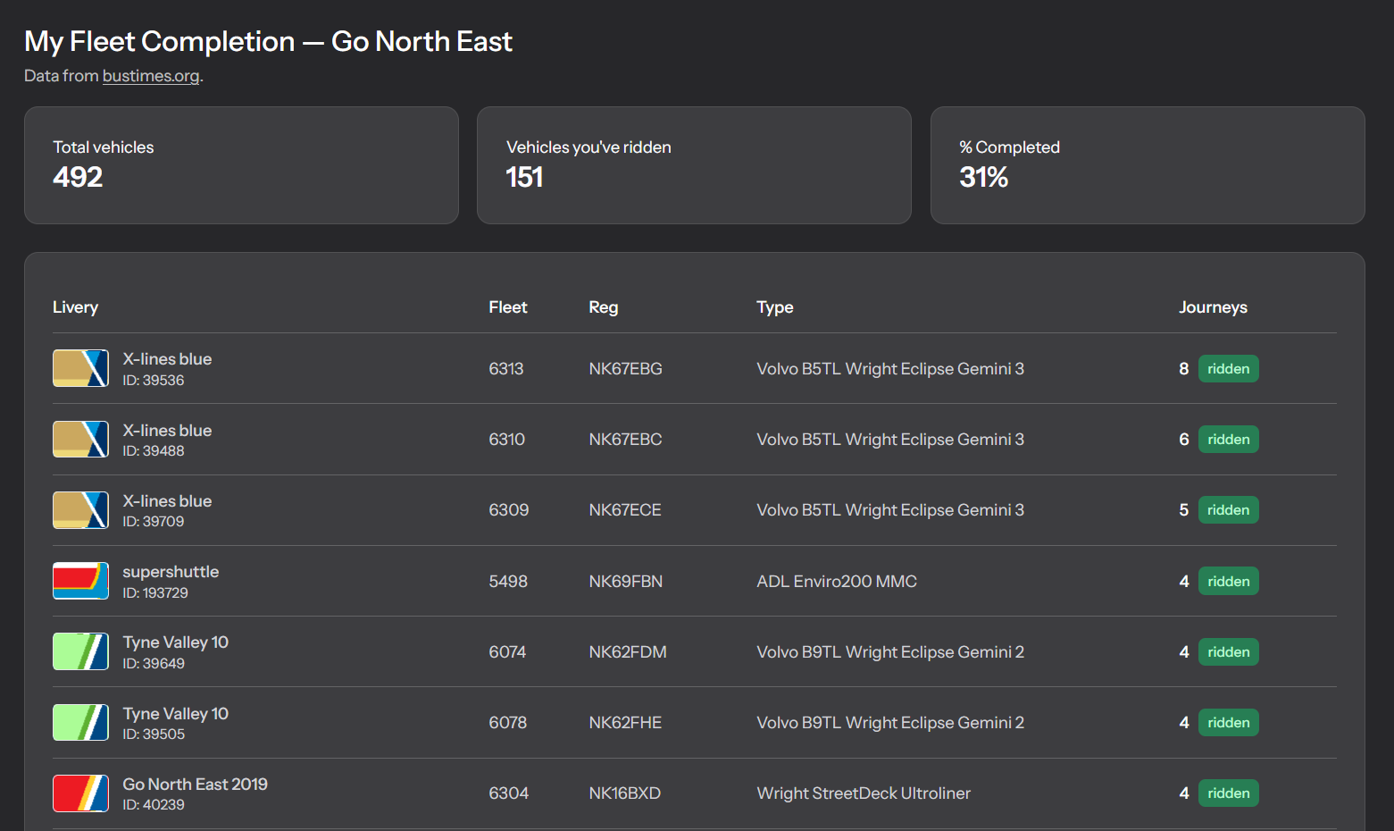
Task: Sort by the Journeys column header
Action: [x=1212, y=307]
